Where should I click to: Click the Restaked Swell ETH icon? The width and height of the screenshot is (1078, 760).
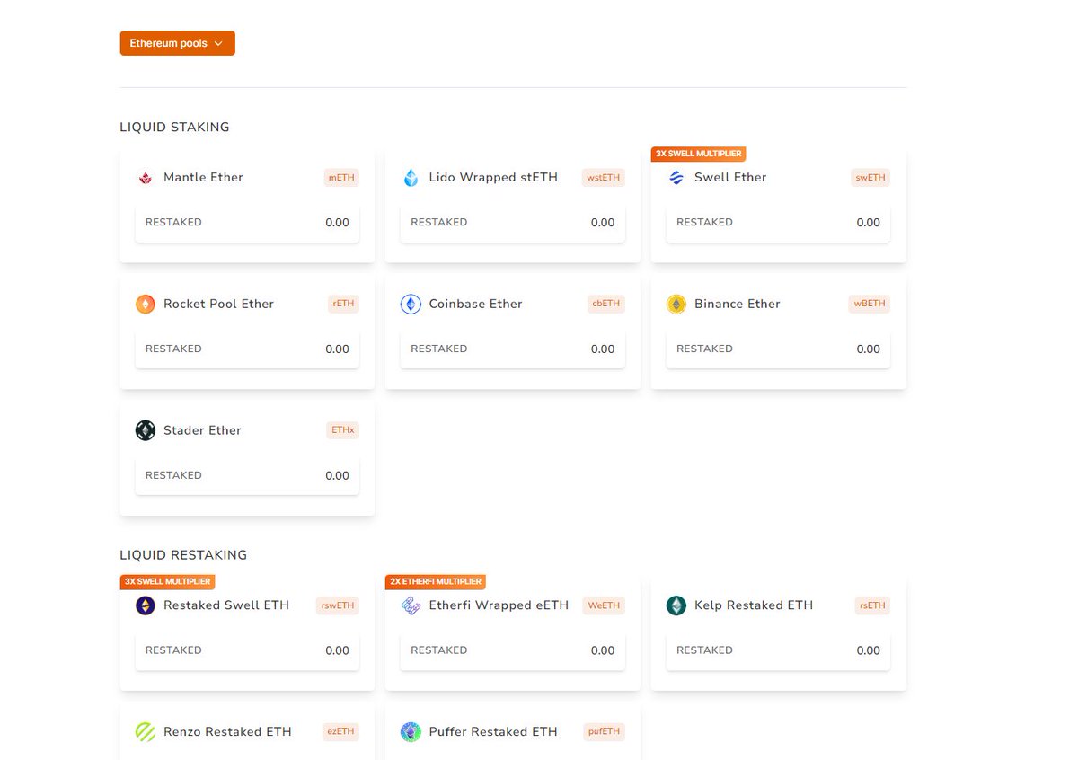[146, 605]
